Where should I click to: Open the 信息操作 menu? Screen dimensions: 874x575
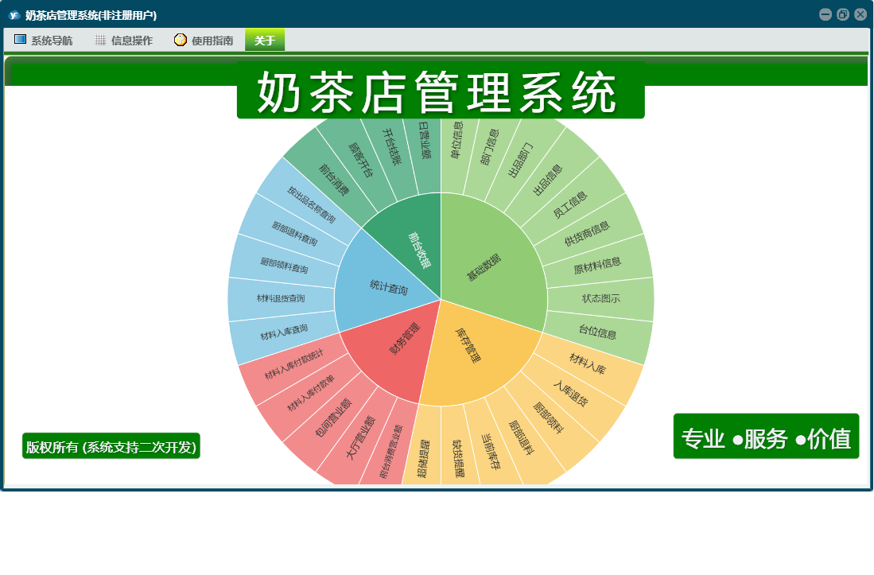pos(124,40)
